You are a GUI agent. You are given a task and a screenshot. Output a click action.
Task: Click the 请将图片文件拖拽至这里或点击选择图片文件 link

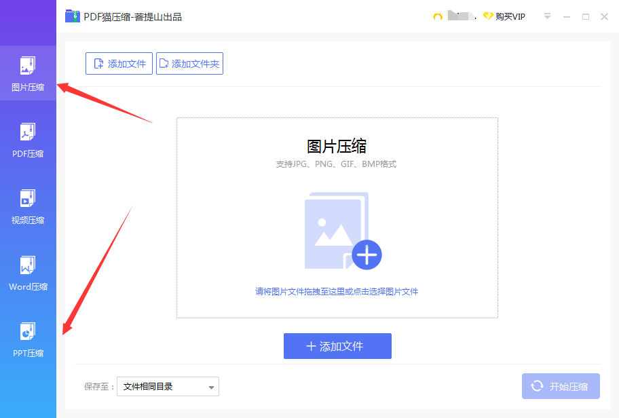click(337, 292)
